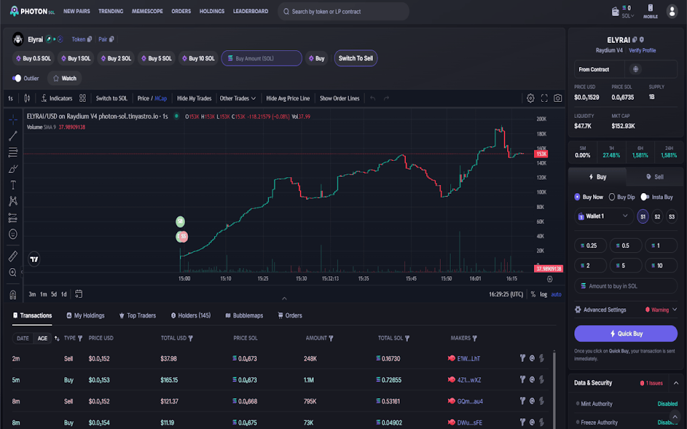The image size is (687, 429).
Task: Activate the chart zoom-in tool
Action: [x=13, y=272]
